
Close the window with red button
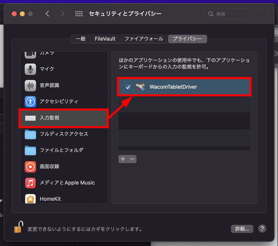click(14, 14)
